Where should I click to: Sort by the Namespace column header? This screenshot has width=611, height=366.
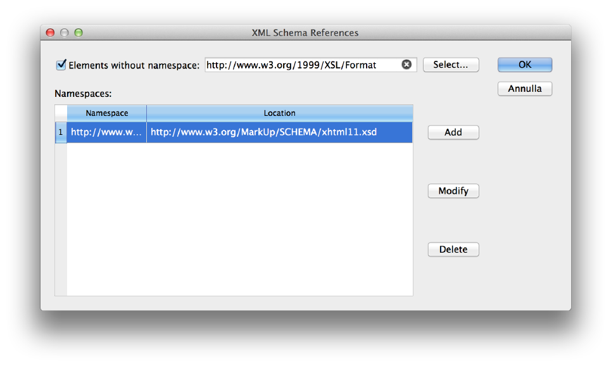(x=107, y=113)
